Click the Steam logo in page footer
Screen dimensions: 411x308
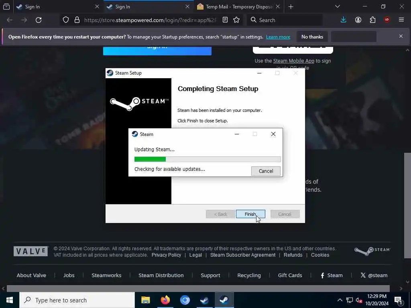372,251
